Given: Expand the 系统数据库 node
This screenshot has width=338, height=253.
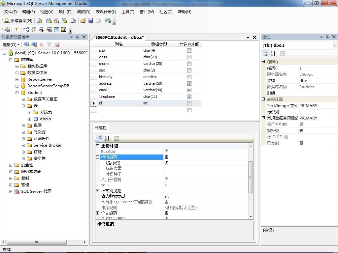Looking at the screenshot, I should [x=17, y=66].
